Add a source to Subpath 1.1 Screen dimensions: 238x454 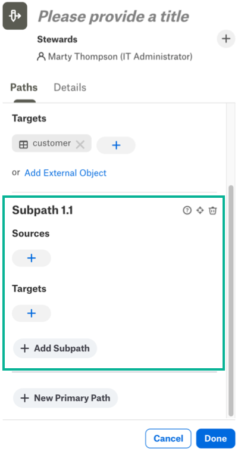(32, 258)
